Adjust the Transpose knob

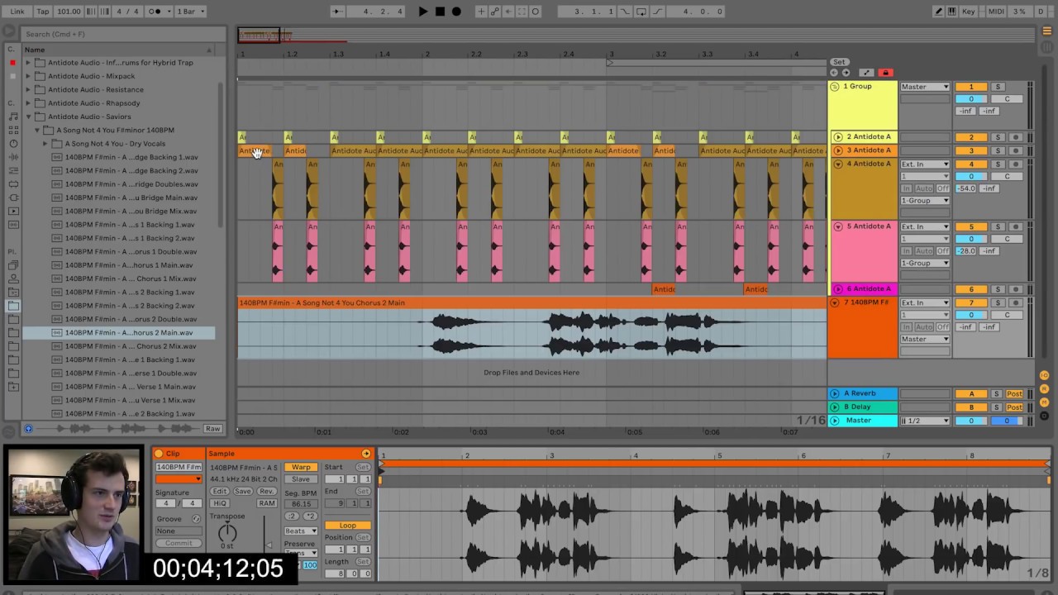point(226,533)
